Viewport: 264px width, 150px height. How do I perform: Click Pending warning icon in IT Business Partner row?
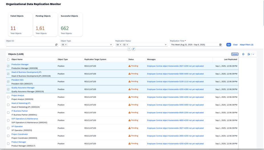coord(130,112)
